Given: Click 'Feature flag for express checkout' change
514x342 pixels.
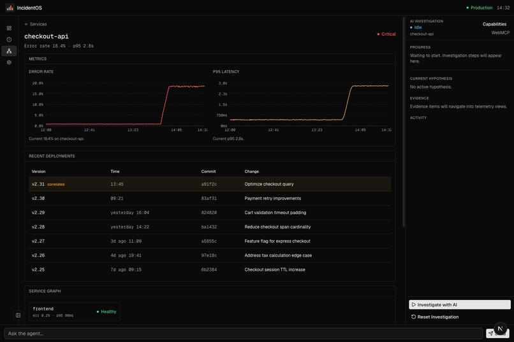Looking at the screenshot, I should pyautogui.click(x=277, y=241).
